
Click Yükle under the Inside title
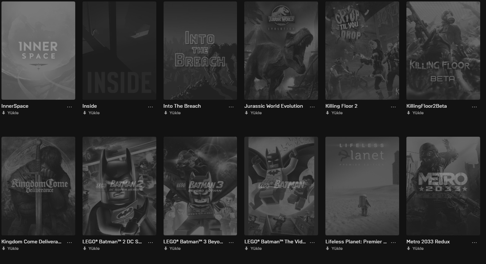tap(91, 113)
